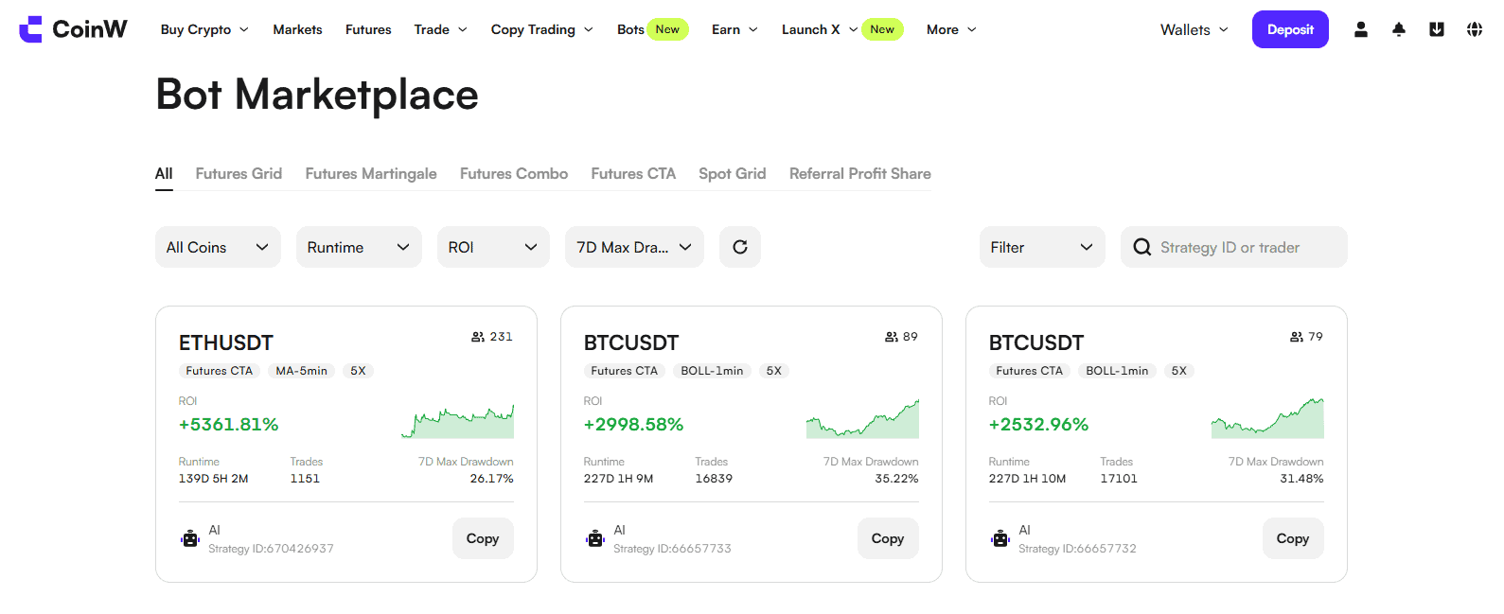Click the ETHUSDT ROI chart thumbnail

point(458,421)
